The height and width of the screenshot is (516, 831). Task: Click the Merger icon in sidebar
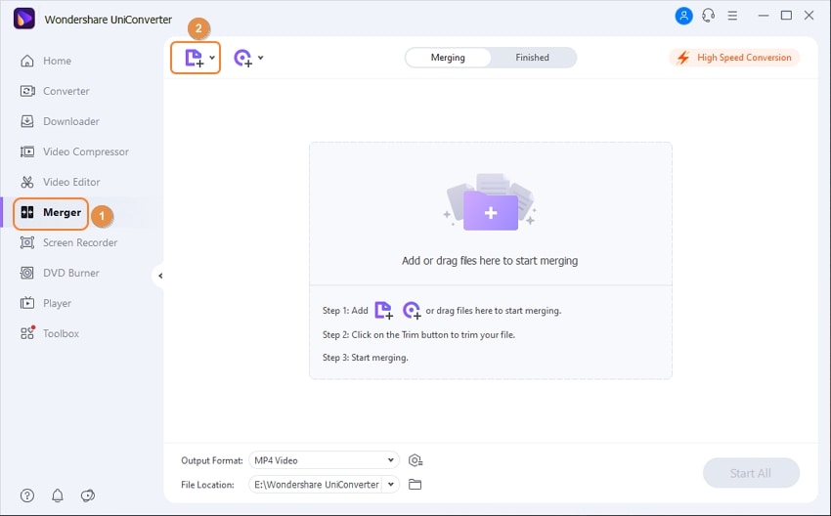[27, 212]
